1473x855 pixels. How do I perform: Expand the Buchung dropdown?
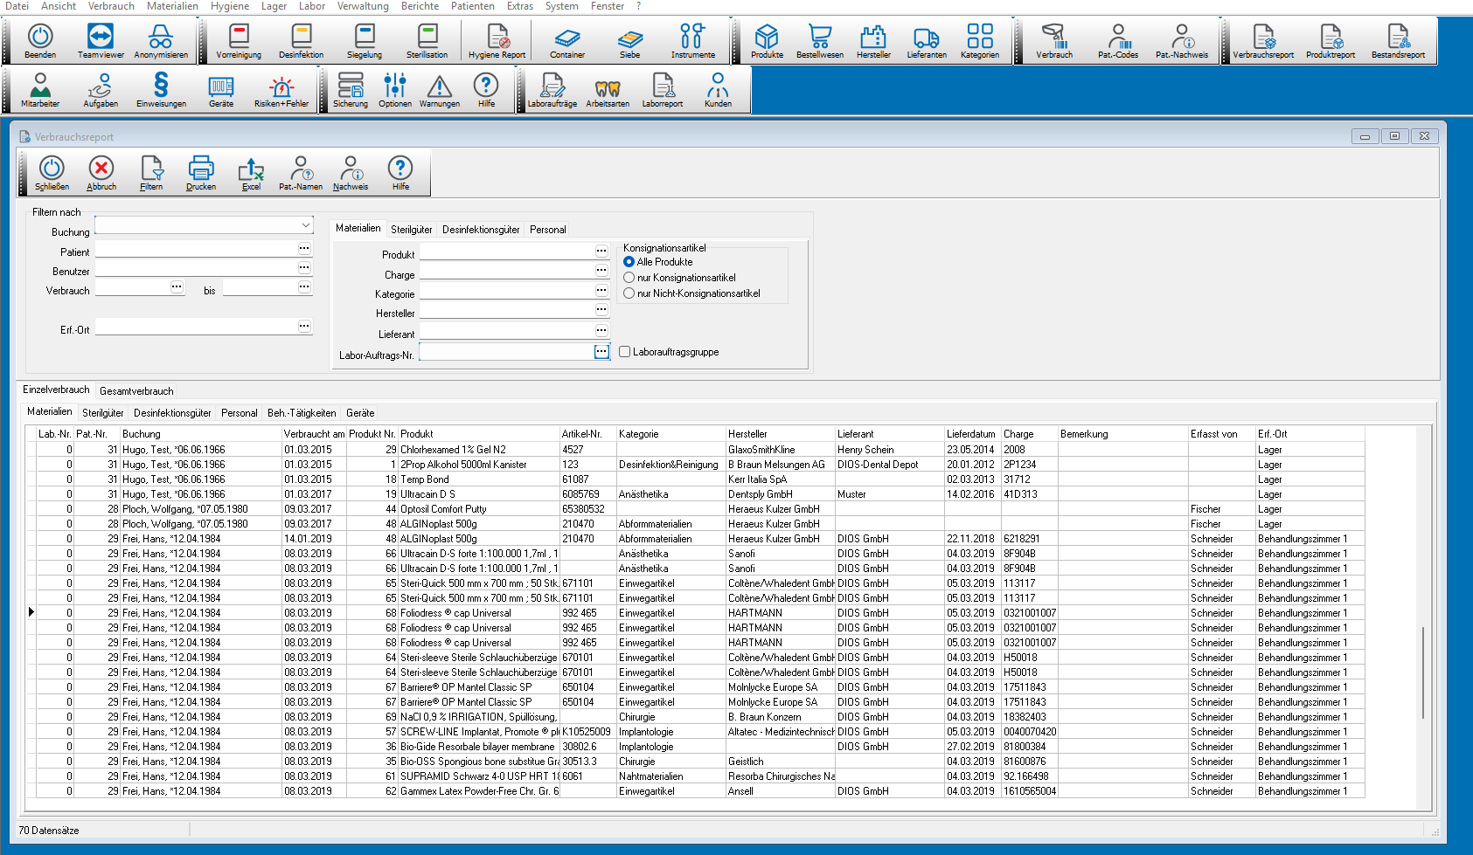click(305, 225)
